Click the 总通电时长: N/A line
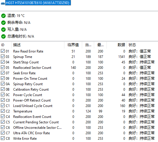The image size is (158, 142). pos(21,36)
